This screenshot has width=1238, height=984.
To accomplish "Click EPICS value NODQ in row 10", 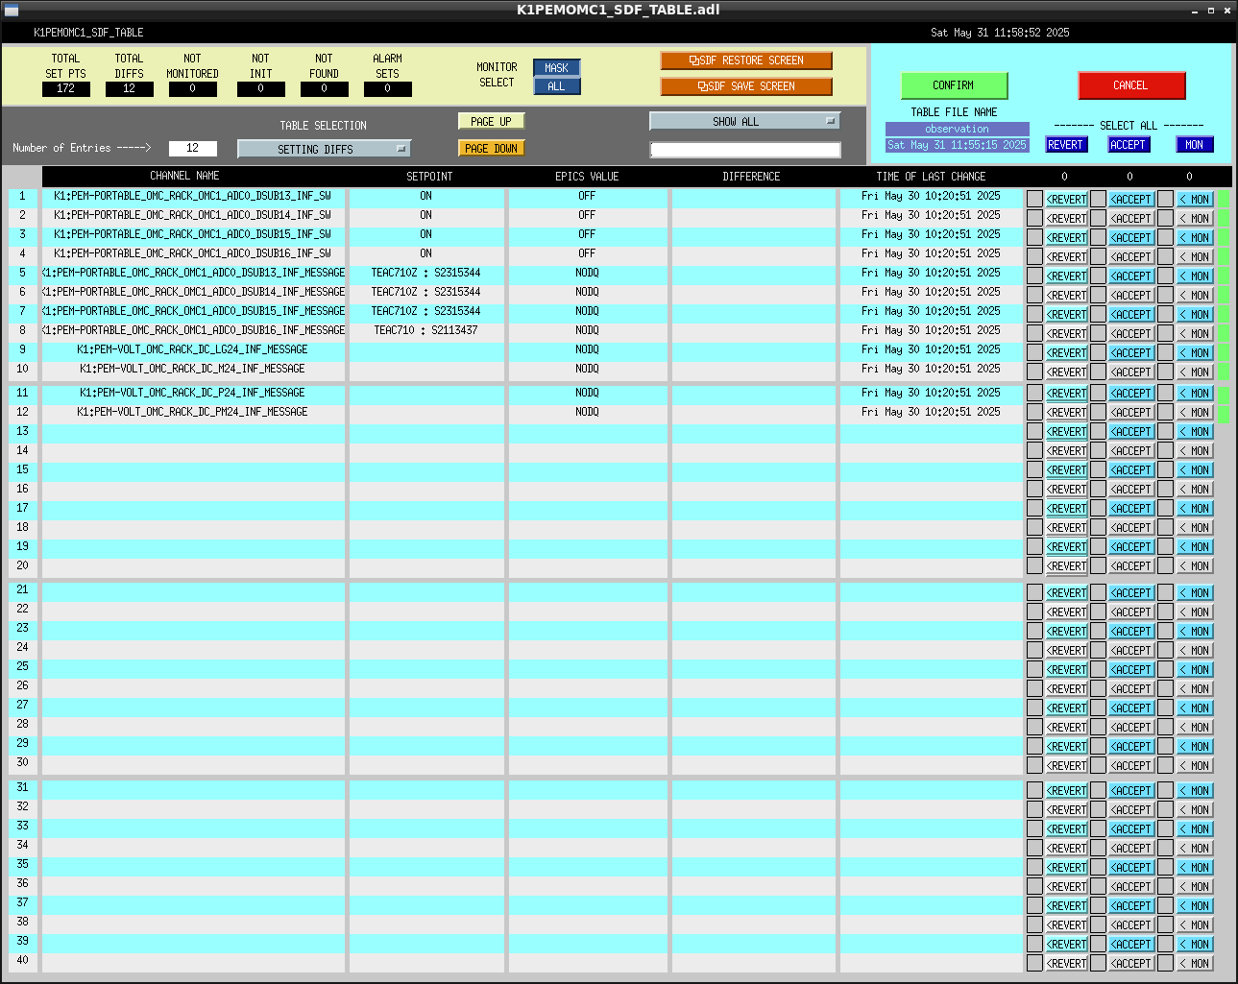I will [x=587, y=369].
